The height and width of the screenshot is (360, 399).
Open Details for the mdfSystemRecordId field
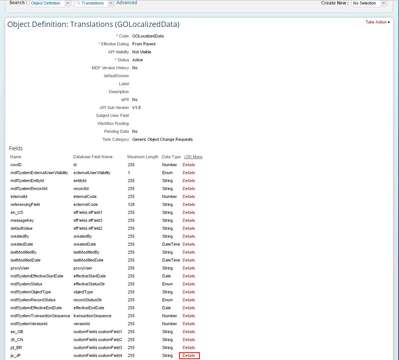point(189,189)
